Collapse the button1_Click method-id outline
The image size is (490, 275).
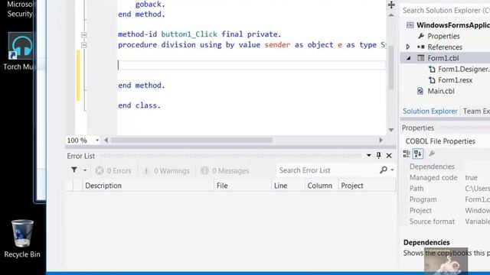click(x=83, y=35)
